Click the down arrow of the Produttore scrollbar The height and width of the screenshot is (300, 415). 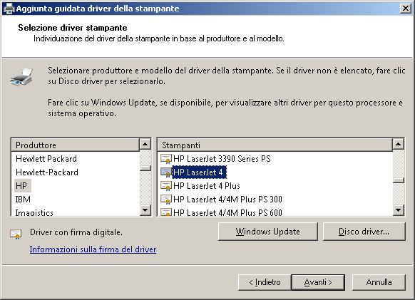pos(145,210)
